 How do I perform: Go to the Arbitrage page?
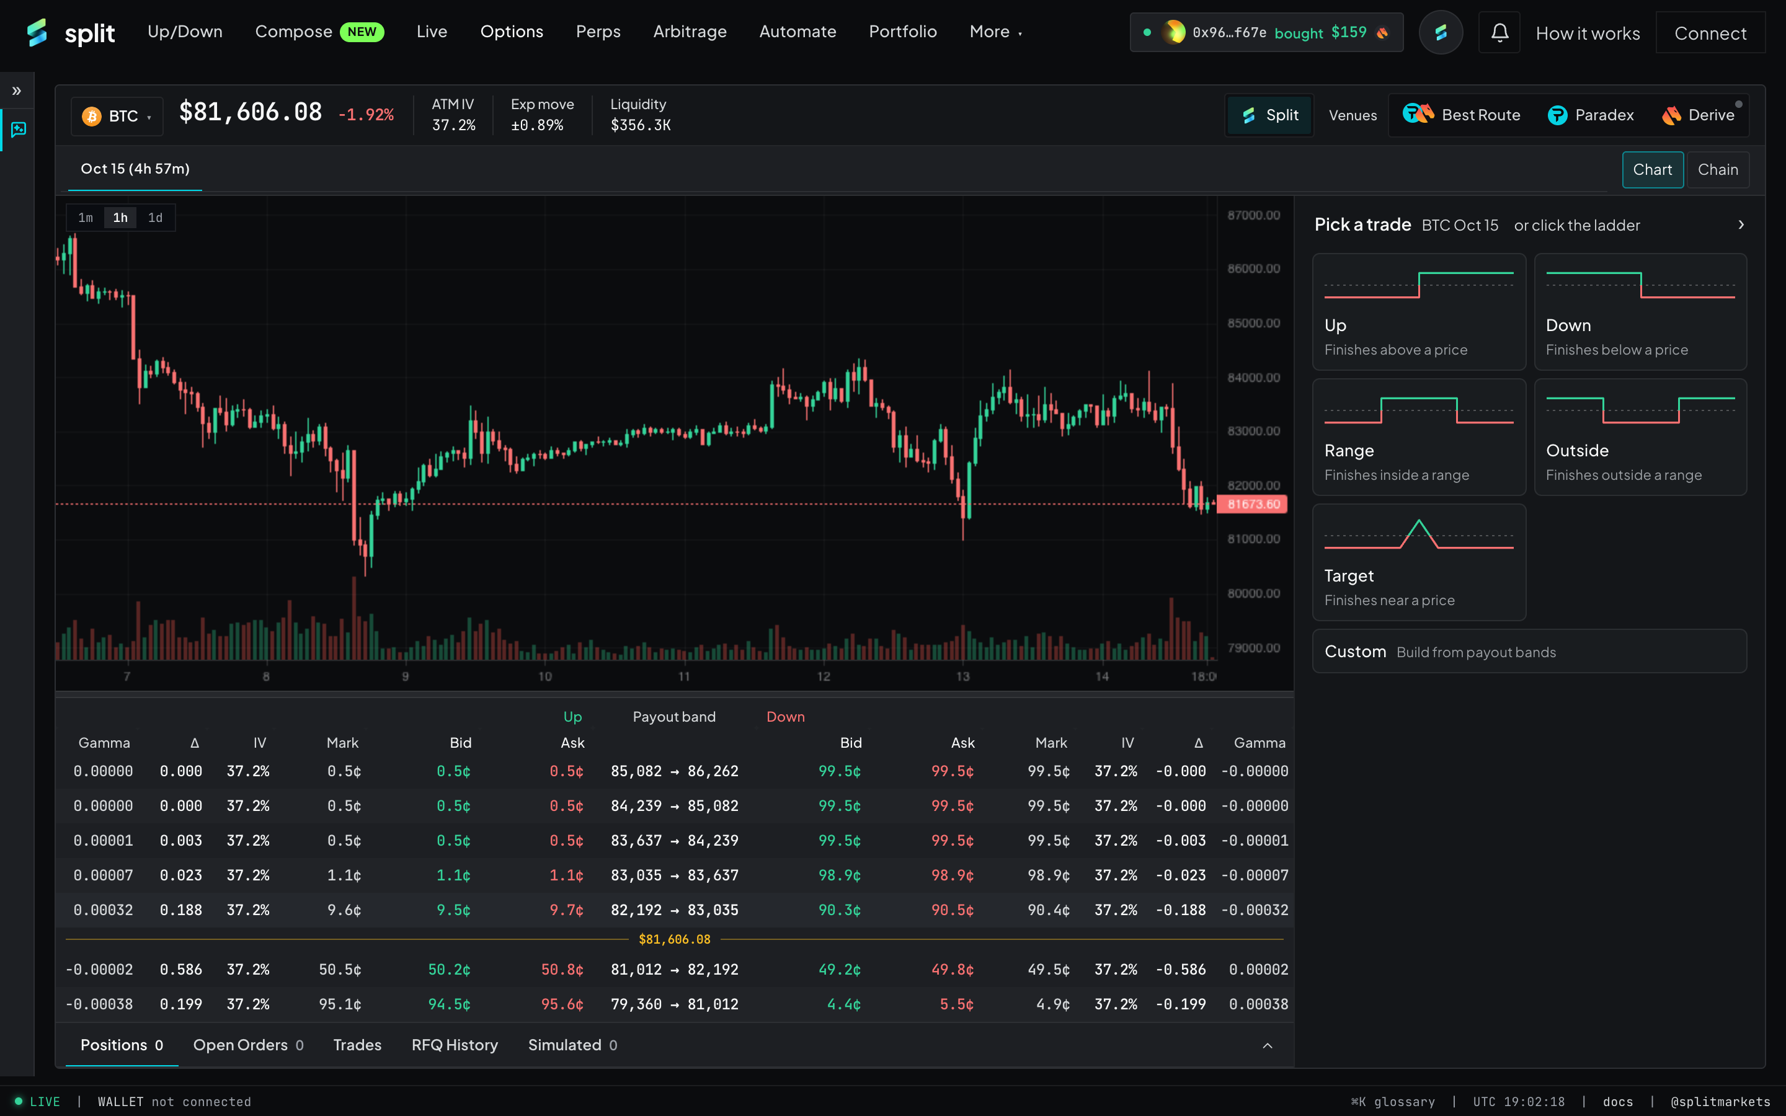click(x=690, y=32)
